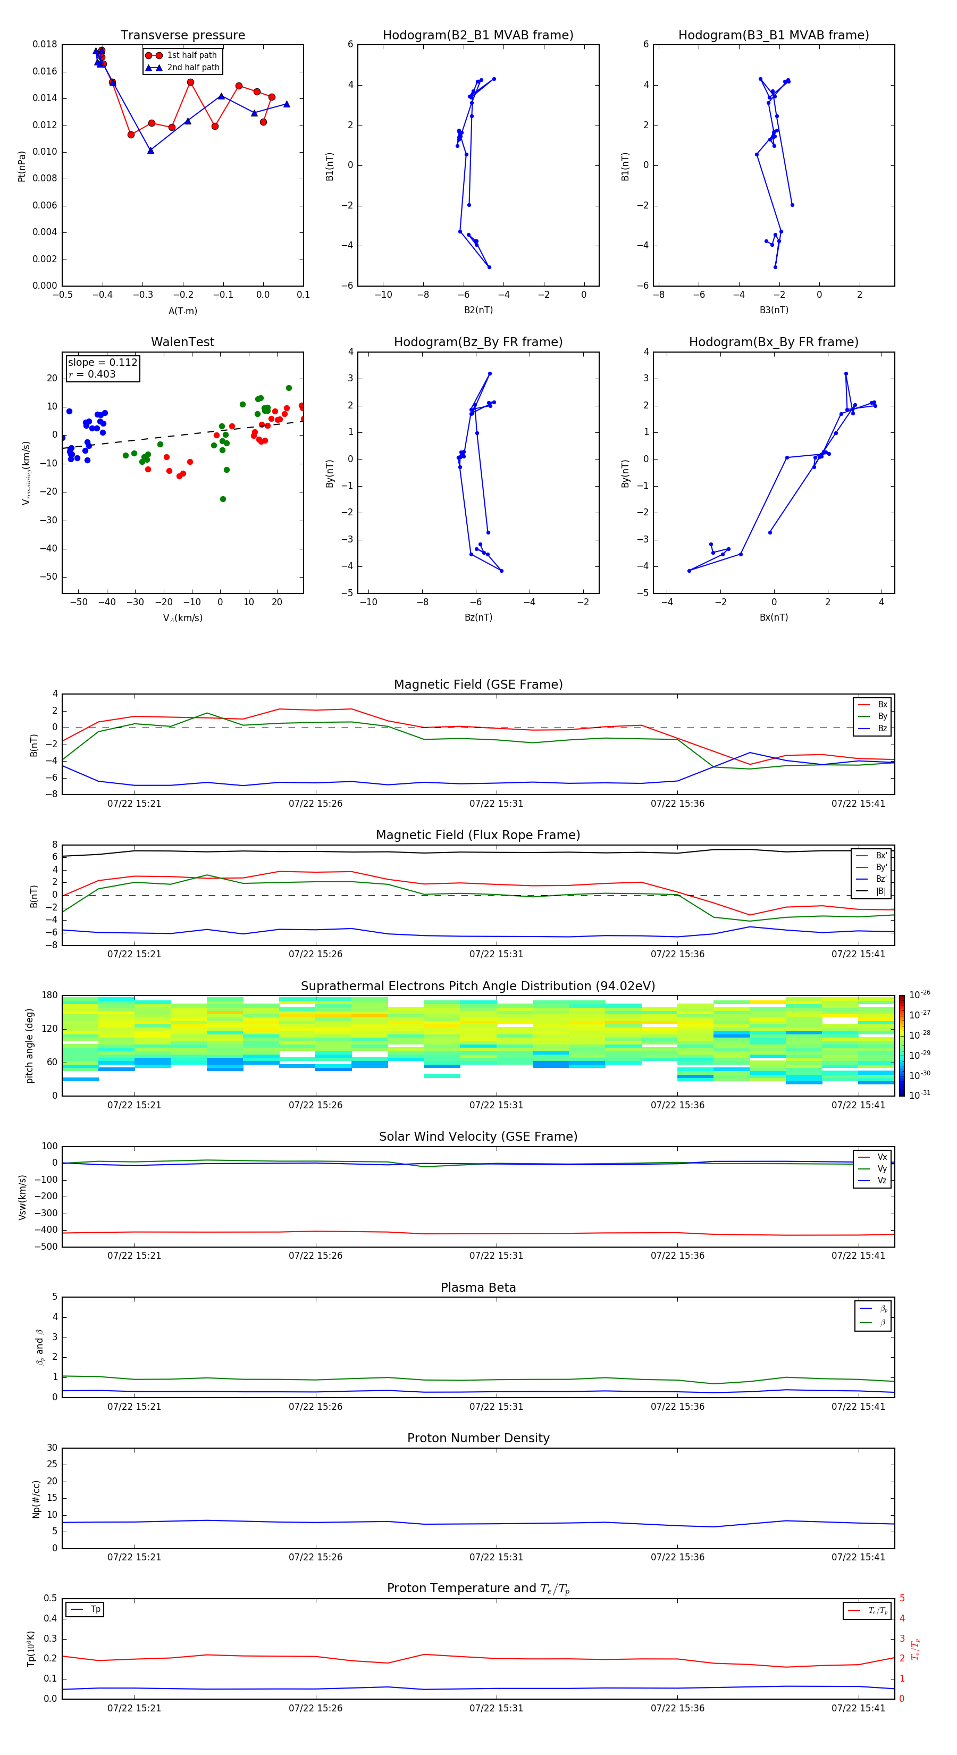Image resolution: width=957 pixels, height=1755 pixels.
Task: Click the Vy entry in velocity legend
Action: click(872, 1168)
